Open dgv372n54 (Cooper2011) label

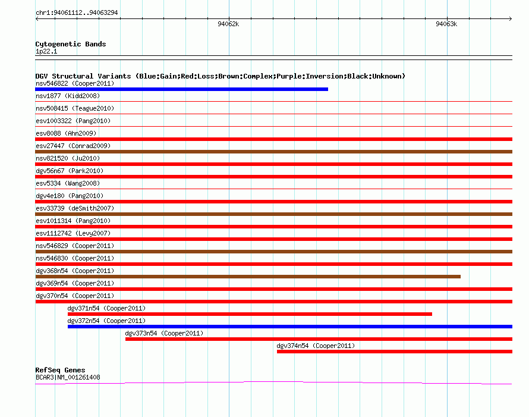pyautogui.click(x=106, y=321)
